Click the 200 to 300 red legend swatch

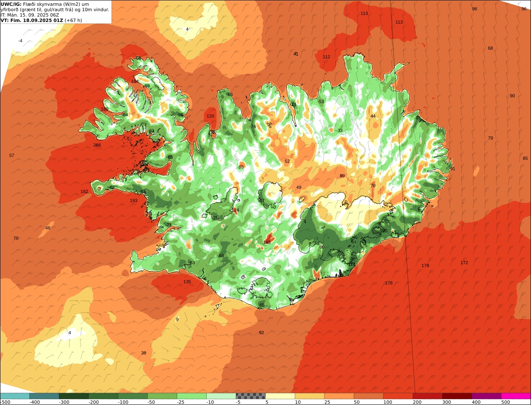tap(427, 396)
